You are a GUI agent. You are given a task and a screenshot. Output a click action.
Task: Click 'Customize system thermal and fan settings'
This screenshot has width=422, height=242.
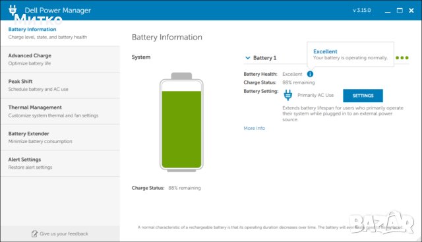point(53,115)
